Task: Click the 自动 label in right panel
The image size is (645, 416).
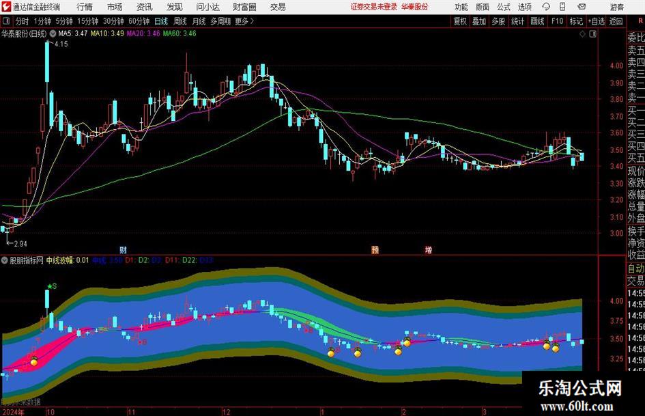Action: click(x=636, y=268)
